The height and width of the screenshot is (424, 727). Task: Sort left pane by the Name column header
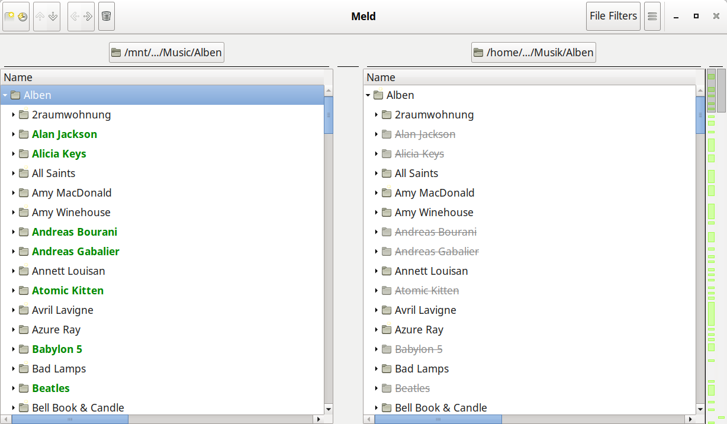pyautogui.click(x=162, y=78)
